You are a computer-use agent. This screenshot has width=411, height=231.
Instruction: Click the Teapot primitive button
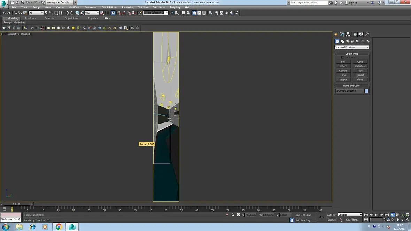(x=343, y=80)
